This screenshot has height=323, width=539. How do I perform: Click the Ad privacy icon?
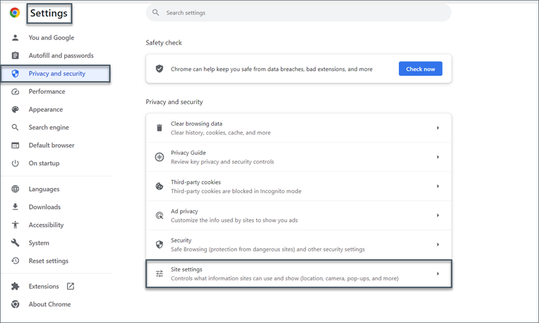[x=159, y=215]
